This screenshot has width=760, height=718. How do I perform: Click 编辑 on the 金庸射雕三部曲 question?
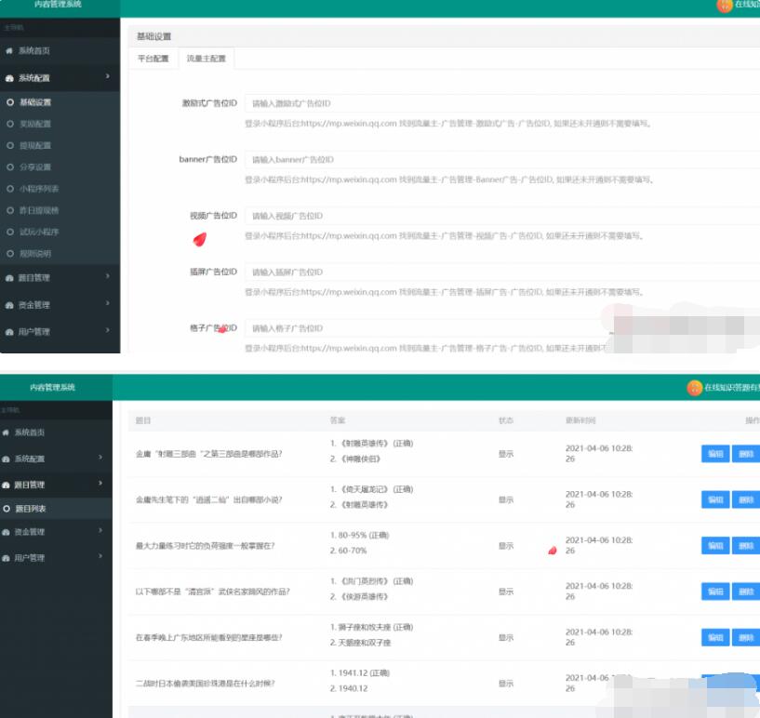point(714,453)
